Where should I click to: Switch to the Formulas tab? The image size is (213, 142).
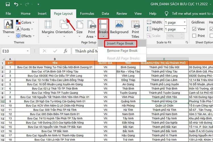[87, 13]
